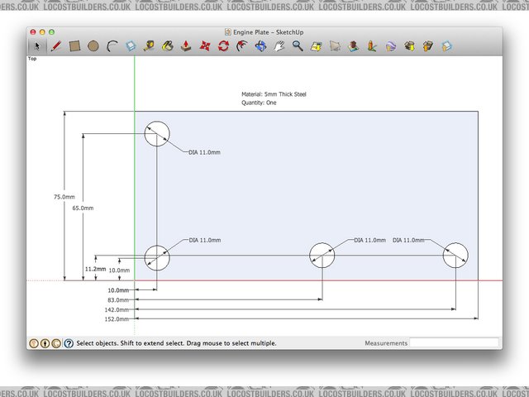Activate the Orbit camera tool
529x397 pixels.
261,46
